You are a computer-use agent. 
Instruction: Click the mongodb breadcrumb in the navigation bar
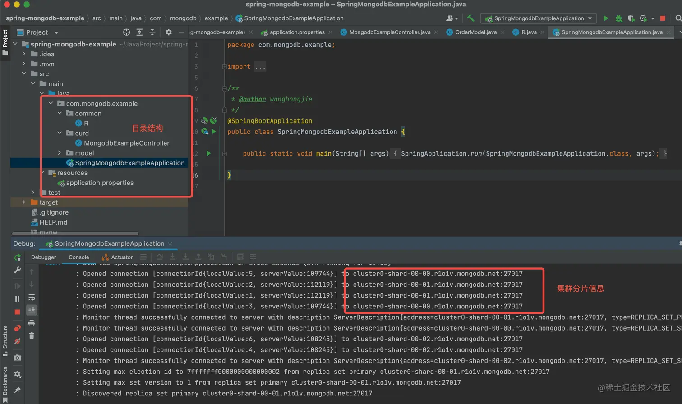[x=183, y=18]
